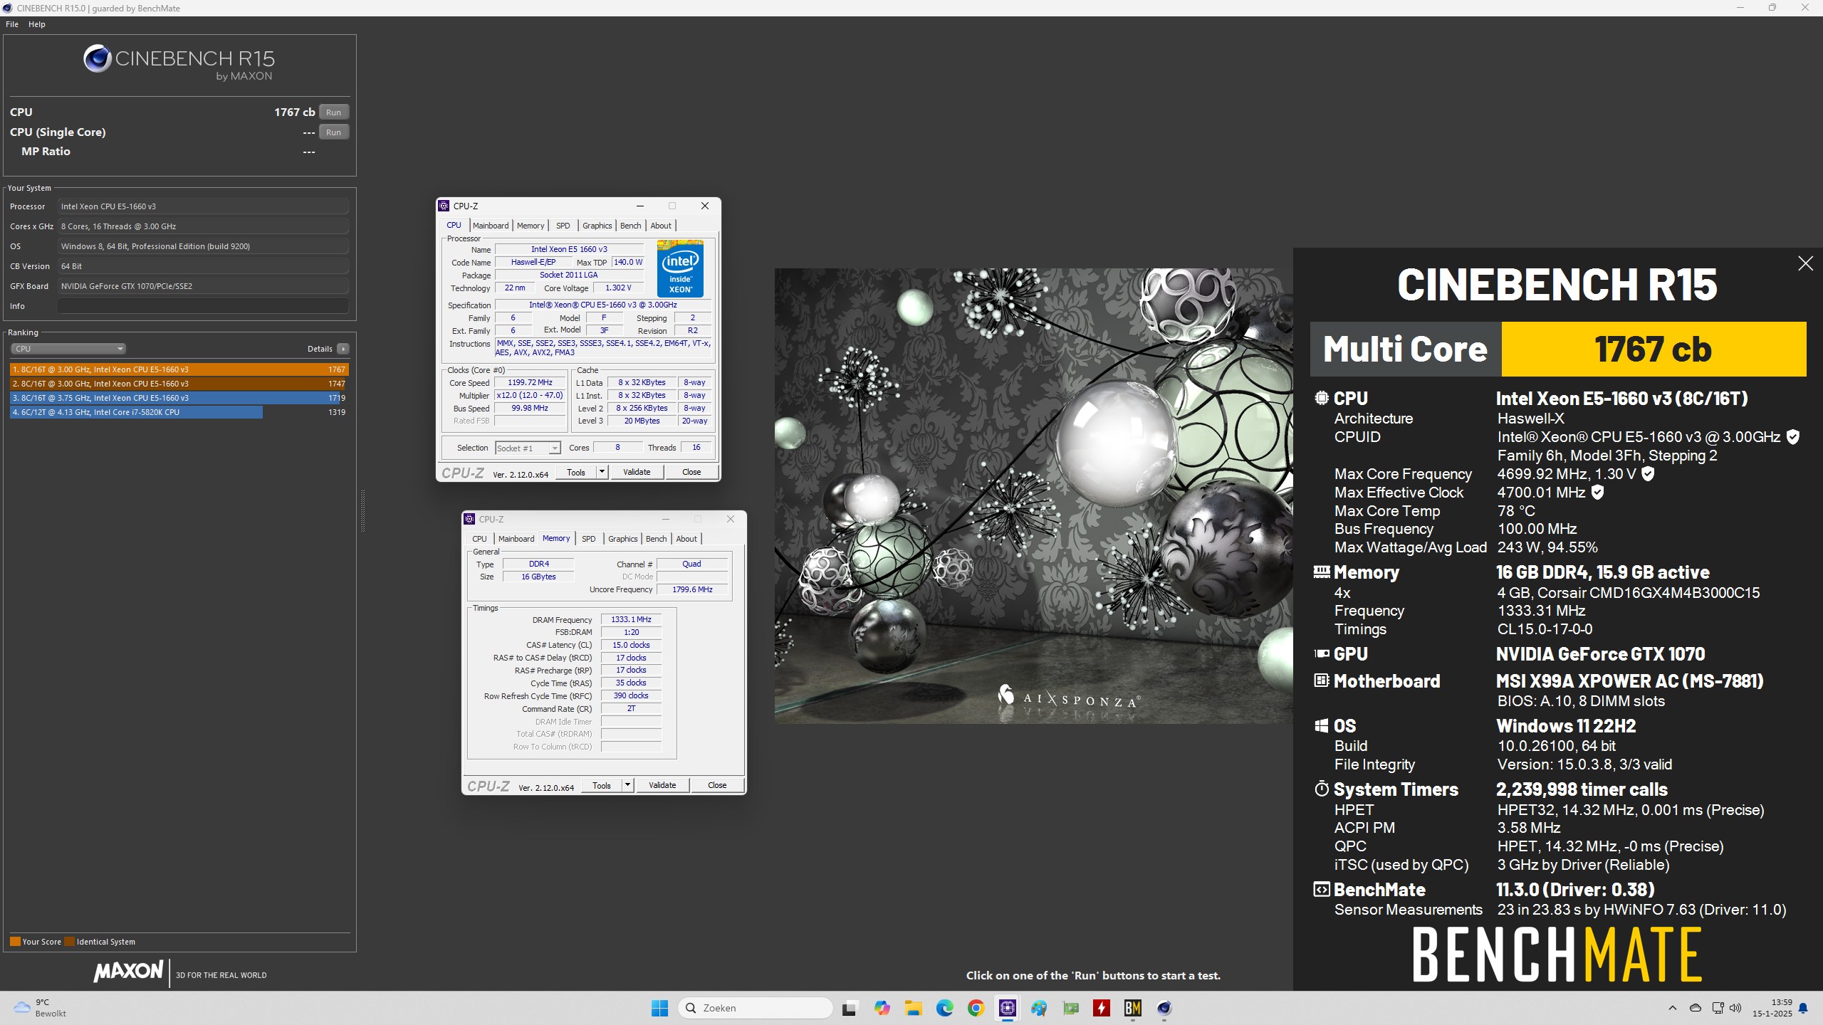Open Task View from the taskbar
1823x1025 pixels.
click(x=849, y=1008)
